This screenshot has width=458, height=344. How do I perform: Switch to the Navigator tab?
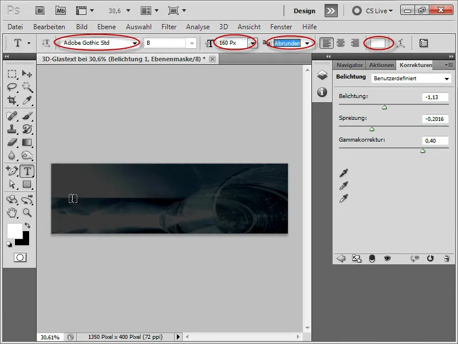(x=349, y=65)
